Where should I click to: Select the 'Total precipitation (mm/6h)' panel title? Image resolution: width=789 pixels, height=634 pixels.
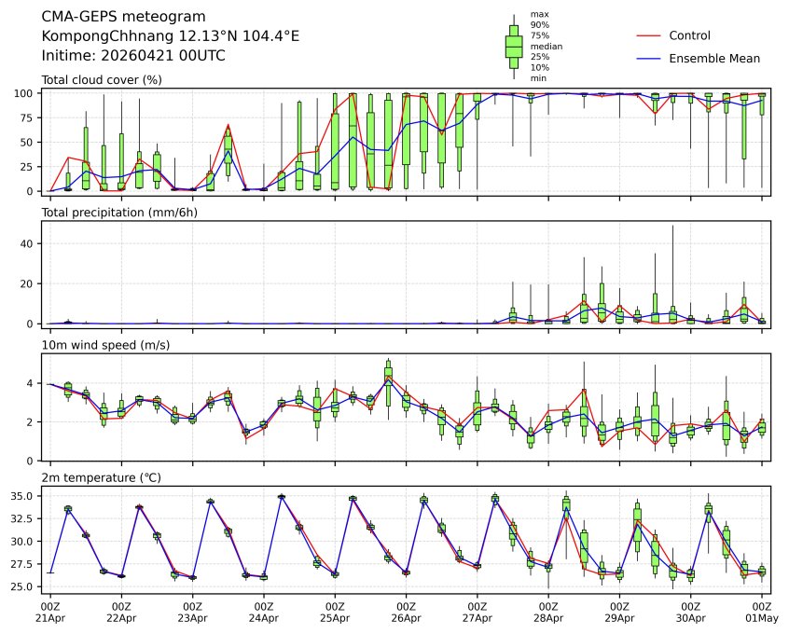pyautogui.click(x=123, y=213)
